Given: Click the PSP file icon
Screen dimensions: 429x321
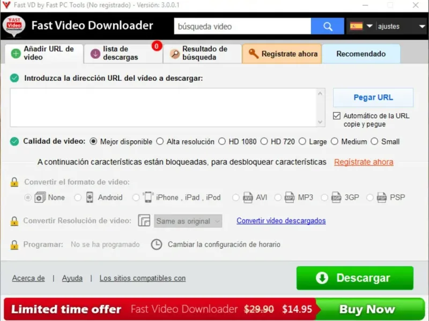Looking at the screenshot, I should pyautogui.click(x=382, y=197).
